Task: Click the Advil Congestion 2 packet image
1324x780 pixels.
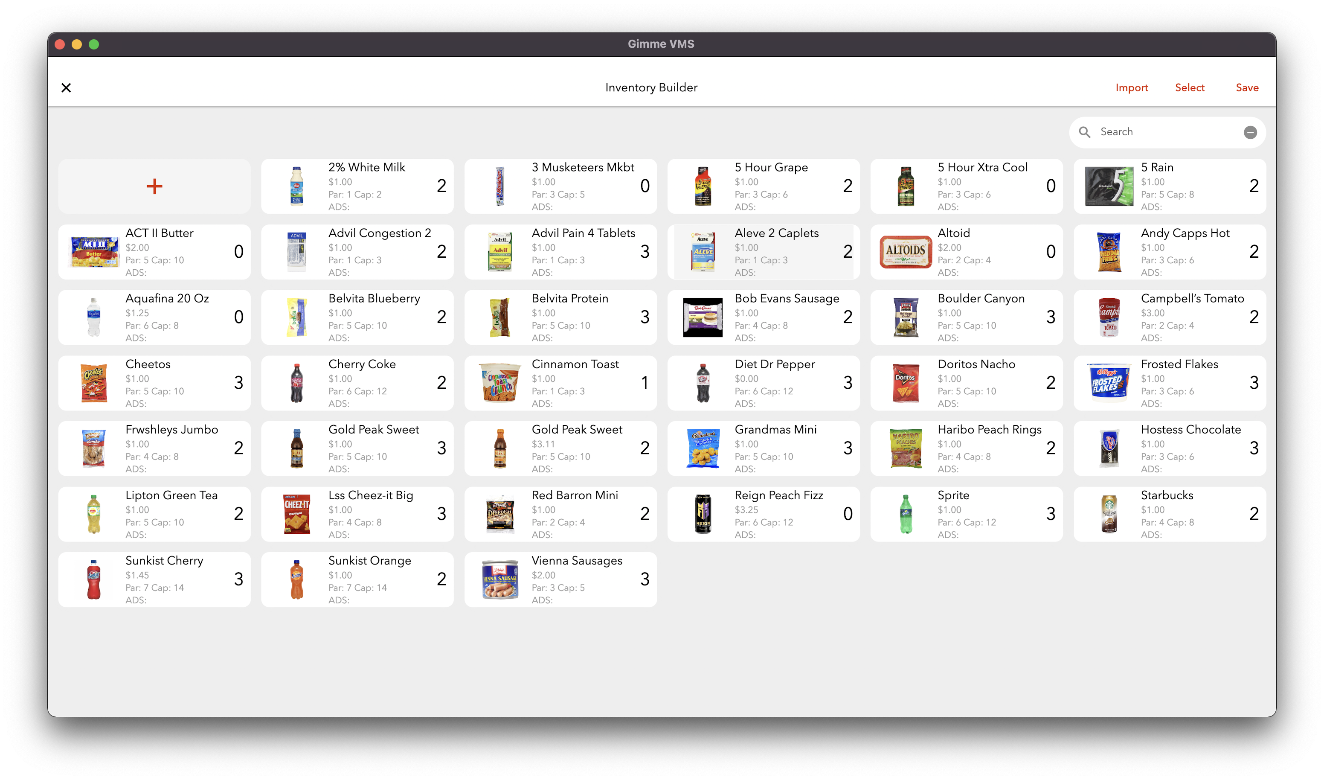Action: 297,252
